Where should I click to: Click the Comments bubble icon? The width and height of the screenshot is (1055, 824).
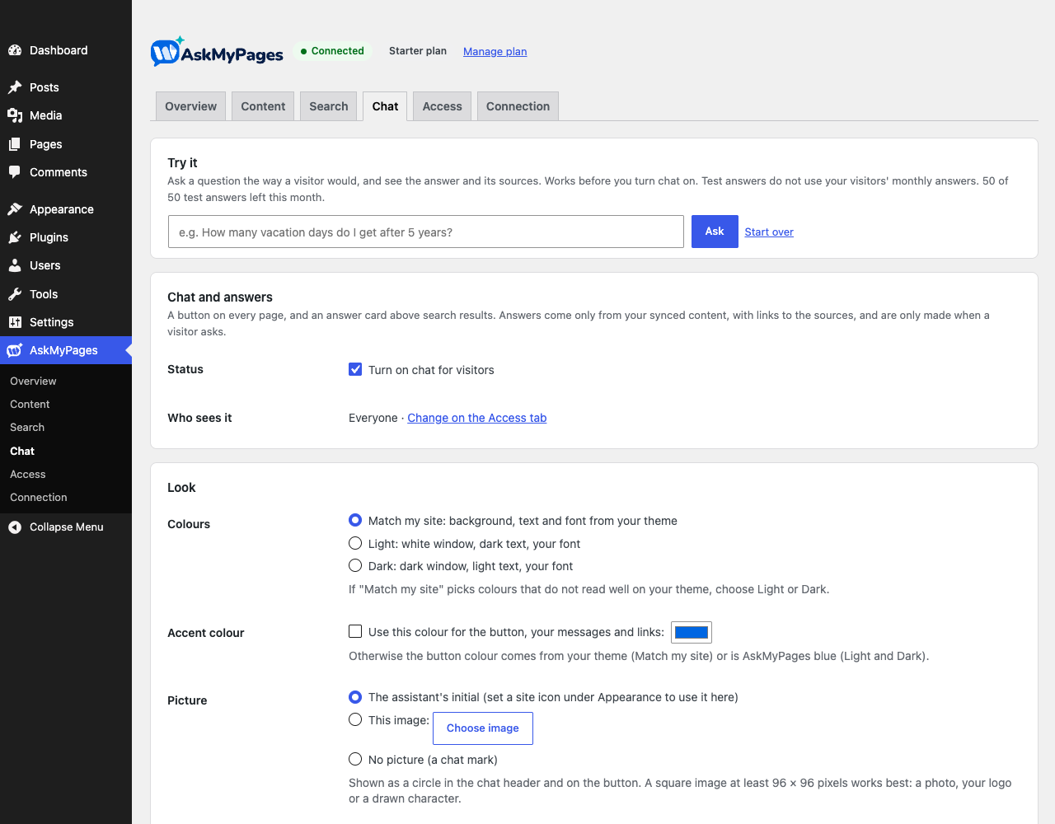coord(15,172)
